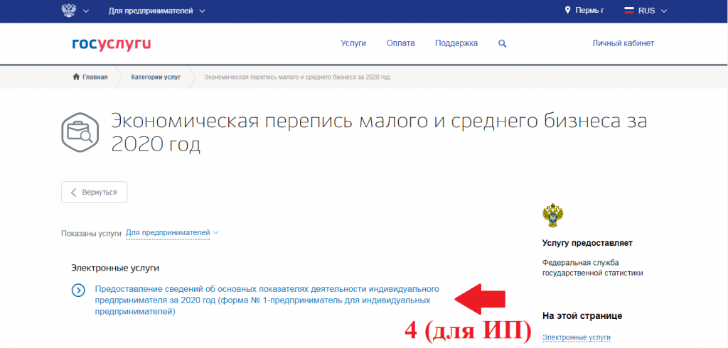Open the "Предоставление сведений об основных показателях" service link
Viewport: 728px width, 348px height.
tap(267, 300)
